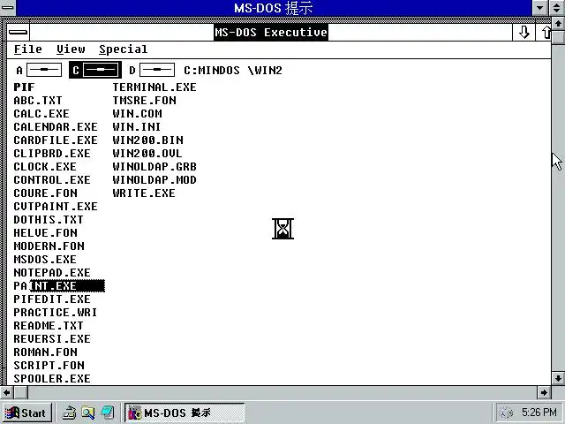Image resolution: width=565 pixels, height=424 pixels.
Task: Select drive C icon
Action: pyautogui.click(x=95, y=70)
